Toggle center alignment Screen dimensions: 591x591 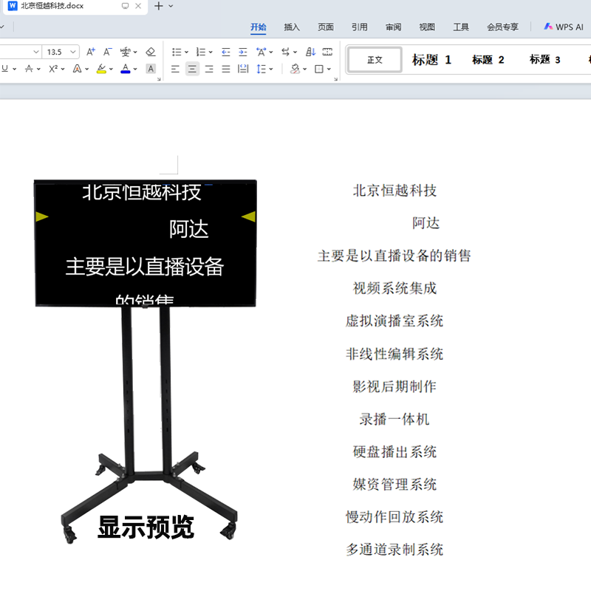tap(192, 69)
